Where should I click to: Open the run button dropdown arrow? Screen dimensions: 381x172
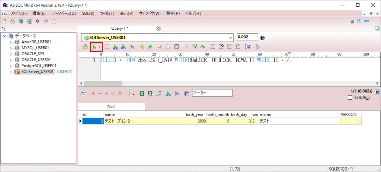tap(100, 47)
